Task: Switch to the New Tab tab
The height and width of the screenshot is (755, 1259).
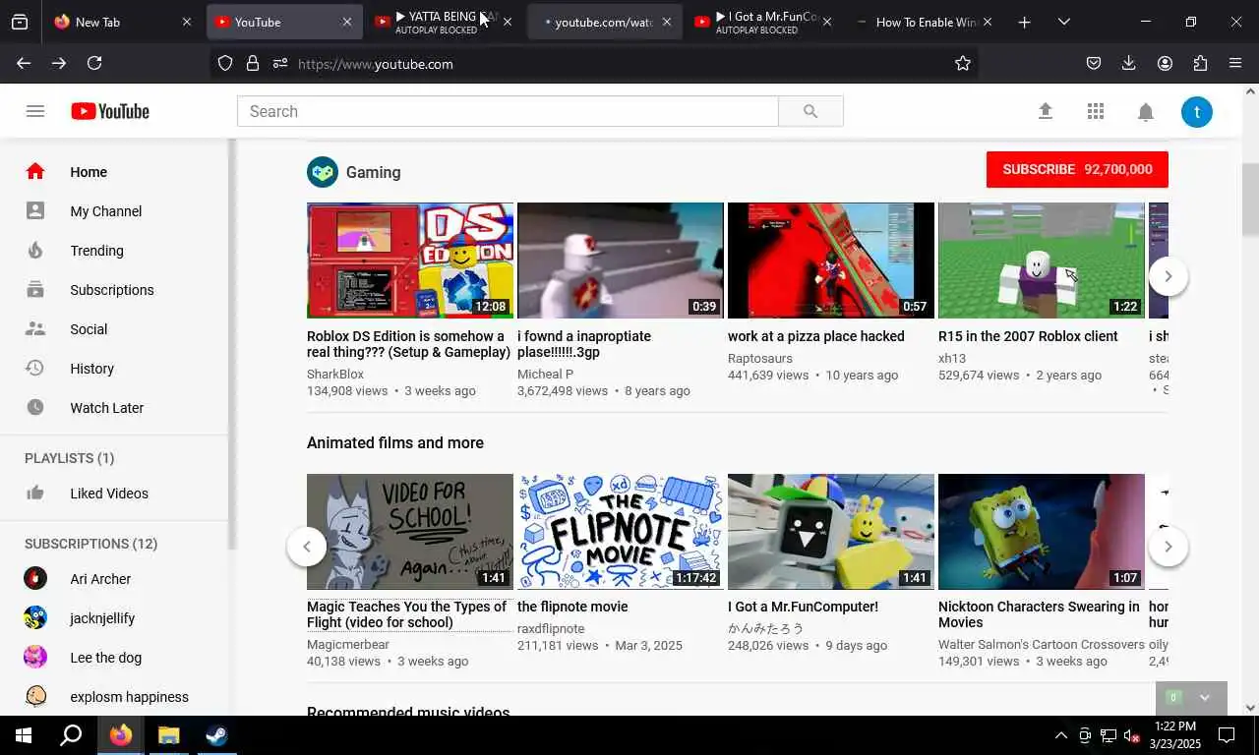Action: [x=122, y=22]
